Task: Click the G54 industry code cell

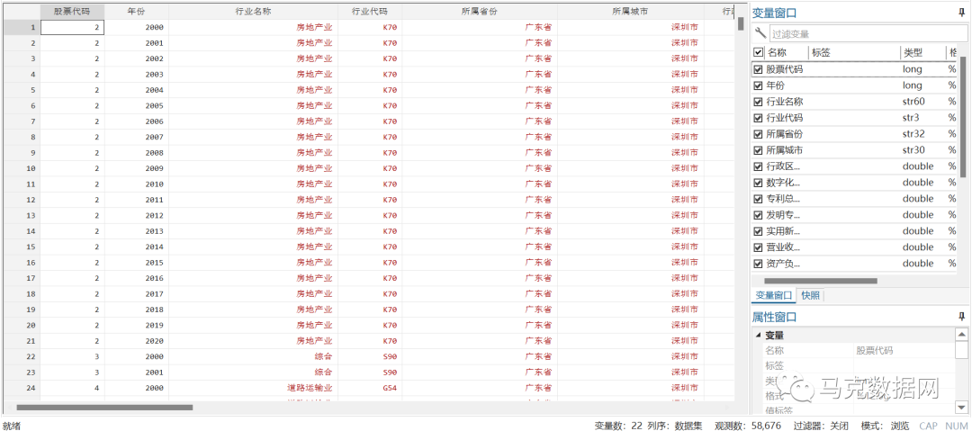Action: coord(370,388)
